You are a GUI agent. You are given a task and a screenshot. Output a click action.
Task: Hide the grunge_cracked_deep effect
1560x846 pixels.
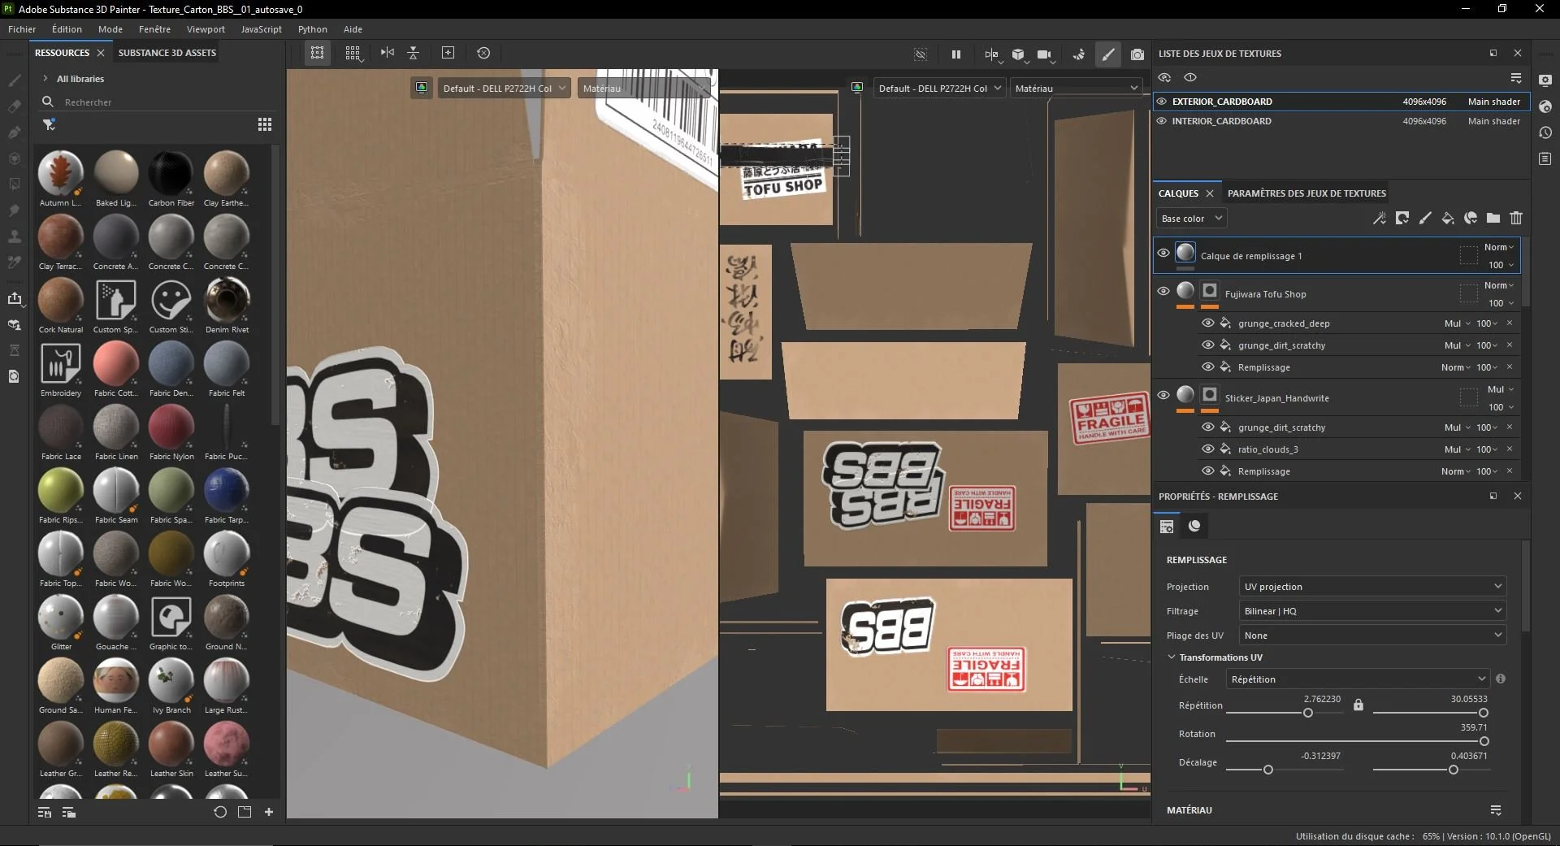click(1208, 323)
